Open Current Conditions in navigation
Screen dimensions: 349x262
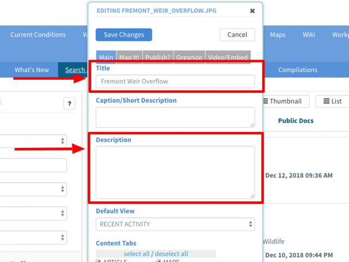[x=38, y=35]
